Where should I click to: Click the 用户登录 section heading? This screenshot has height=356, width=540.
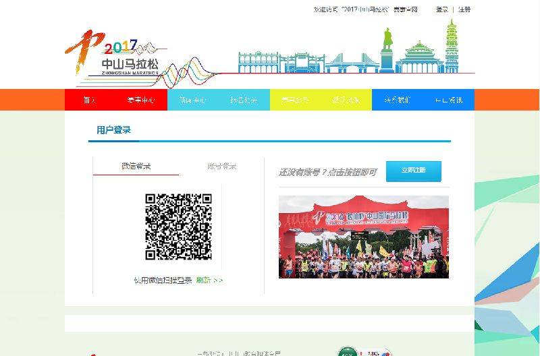(x=113, y=130)
